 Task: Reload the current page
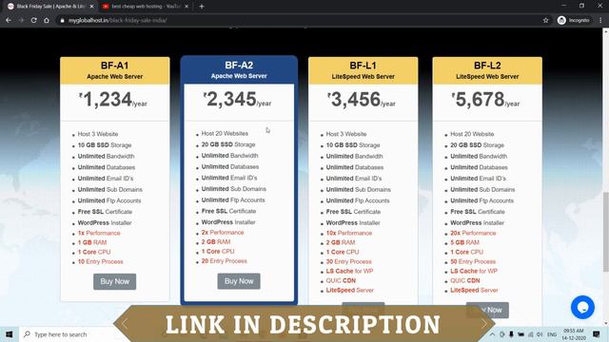[x=34, y=20]
